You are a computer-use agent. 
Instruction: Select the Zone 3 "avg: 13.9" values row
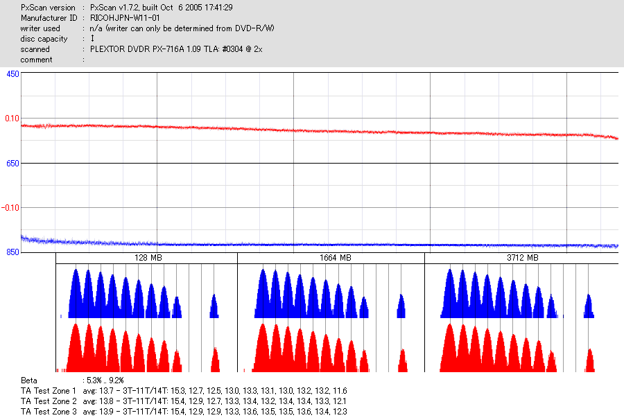[215, 411]
